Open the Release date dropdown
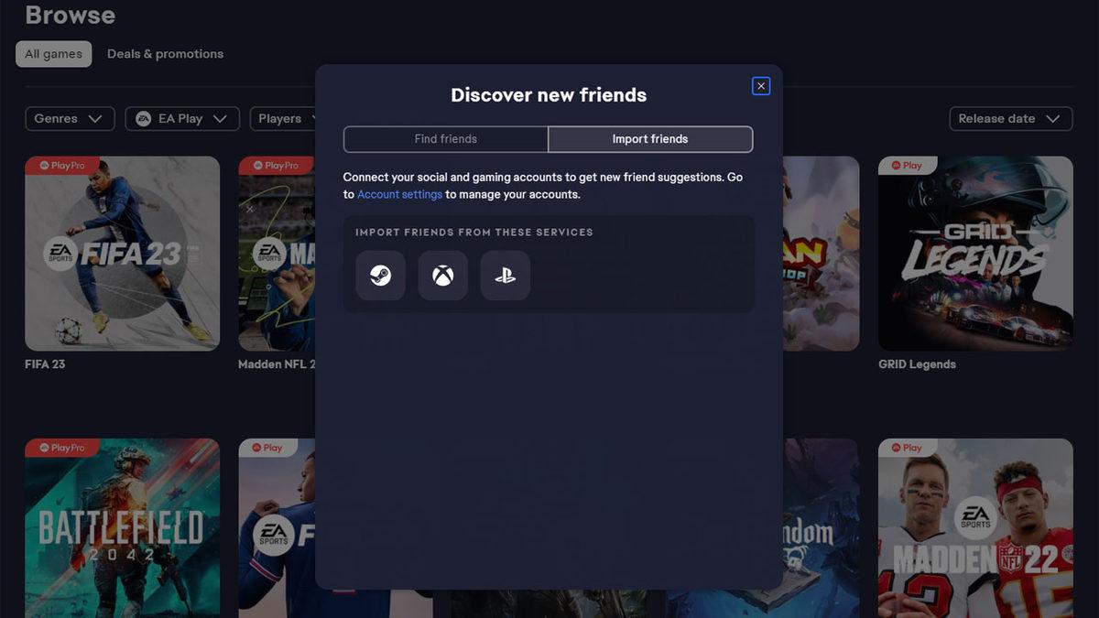 pos(1010,118)
